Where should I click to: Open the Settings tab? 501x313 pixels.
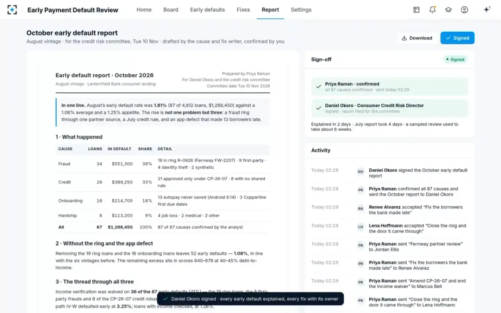click(301, 10)
